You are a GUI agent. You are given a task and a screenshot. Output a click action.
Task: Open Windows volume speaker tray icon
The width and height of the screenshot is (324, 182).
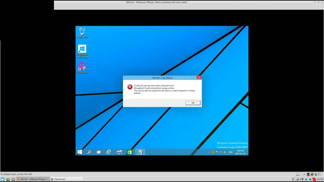(225, 152)
